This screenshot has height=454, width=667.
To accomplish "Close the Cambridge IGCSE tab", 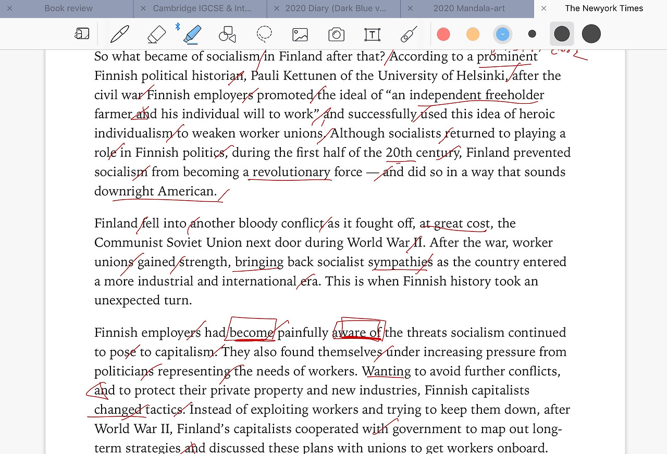I will point(143,8).
